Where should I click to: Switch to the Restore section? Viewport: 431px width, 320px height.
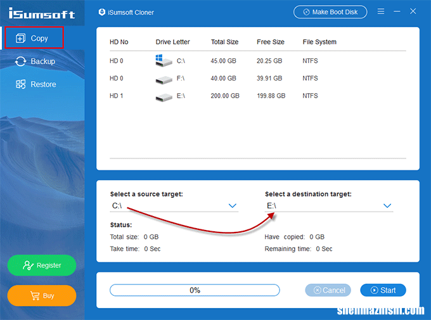tap(35, 84)
